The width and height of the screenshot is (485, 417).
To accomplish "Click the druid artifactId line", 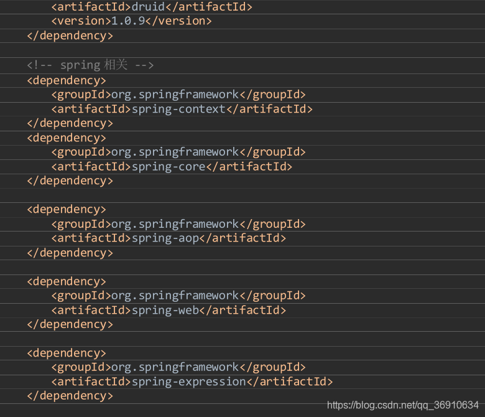I will click(x=152, y=7).
